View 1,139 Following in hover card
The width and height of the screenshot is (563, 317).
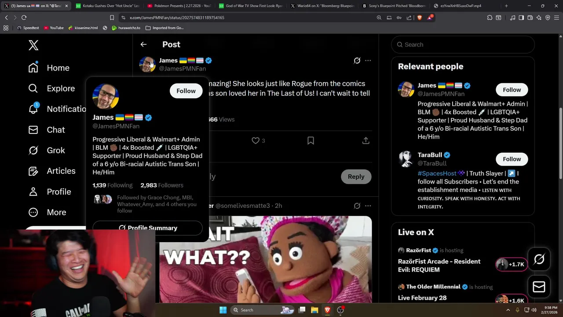pyautogui.click(x=112, y=185)
